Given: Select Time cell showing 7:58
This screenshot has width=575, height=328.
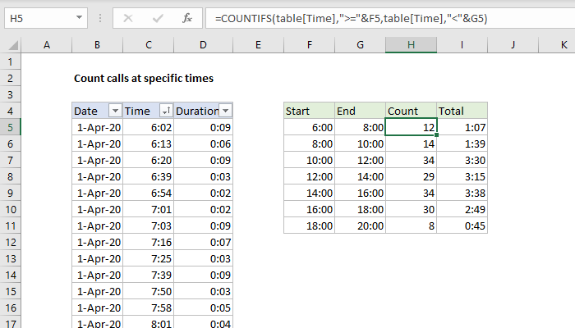Looking at the screenshot, I should [148, 307].
